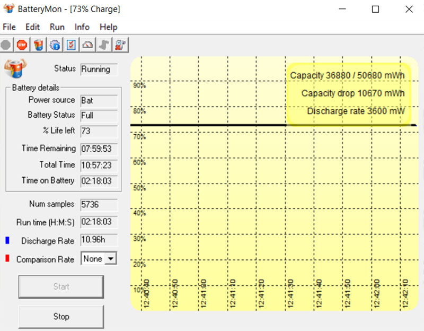Click the 50% label on graph axis
The height and width of the screenshot is (331, 424).
tap(139, 188)
